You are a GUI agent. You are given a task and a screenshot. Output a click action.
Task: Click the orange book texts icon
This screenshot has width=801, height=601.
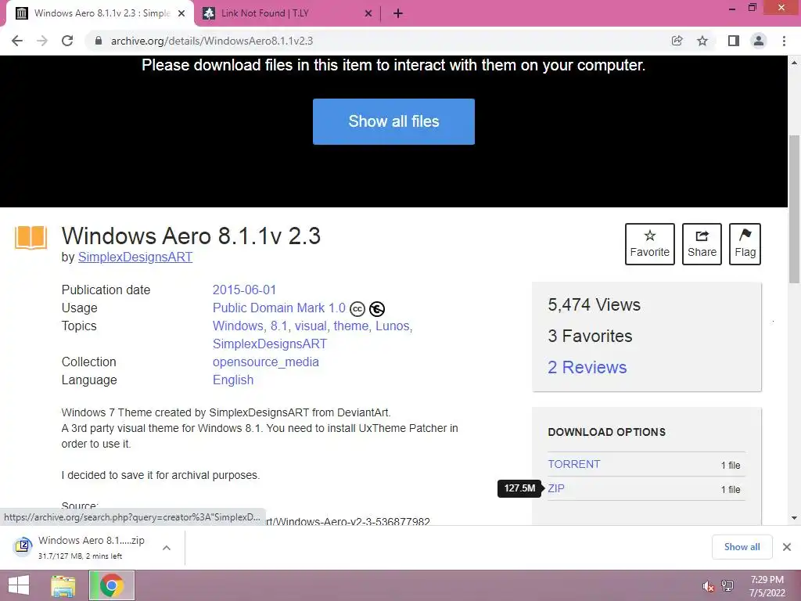[31, 238]
